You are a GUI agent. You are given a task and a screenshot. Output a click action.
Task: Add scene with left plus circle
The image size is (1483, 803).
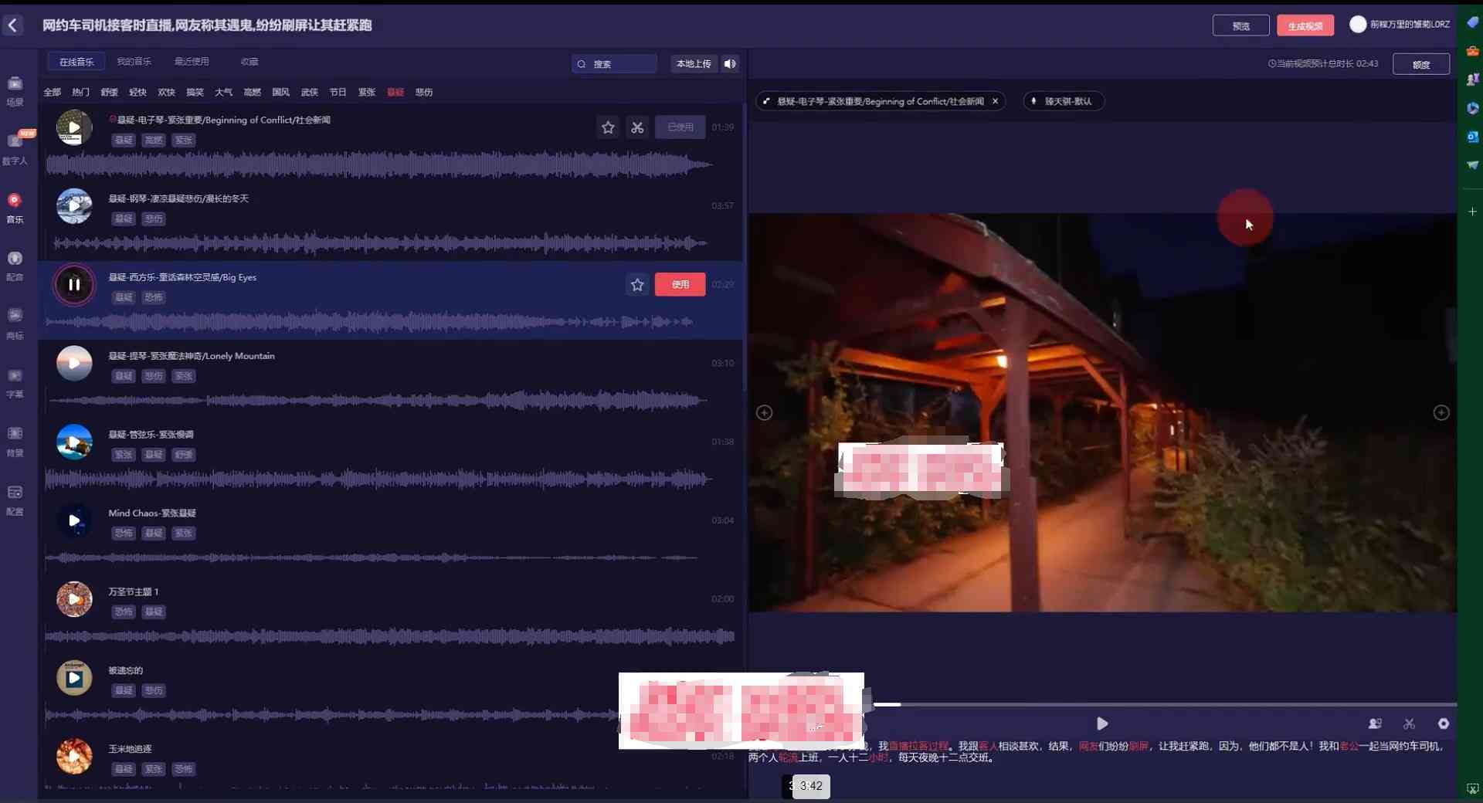pos(764,413)
